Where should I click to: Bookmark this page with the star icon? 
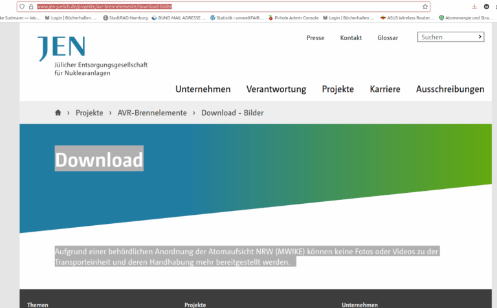coord(425,6)
